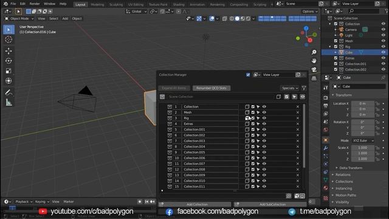Click the Add SubCollection button
This screenshot has width=389, height=219.
pyautogui.click(x=270, y=204)
